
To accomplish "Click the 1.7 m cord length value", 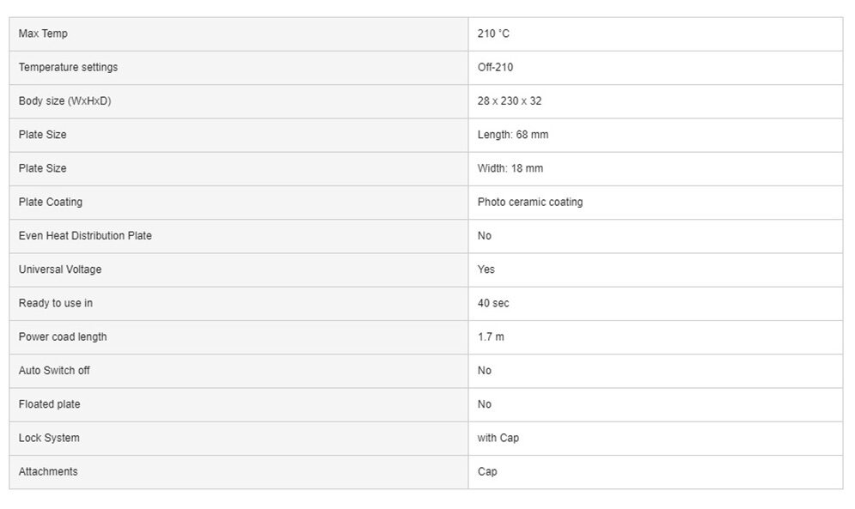I will (x=491, y=336).
